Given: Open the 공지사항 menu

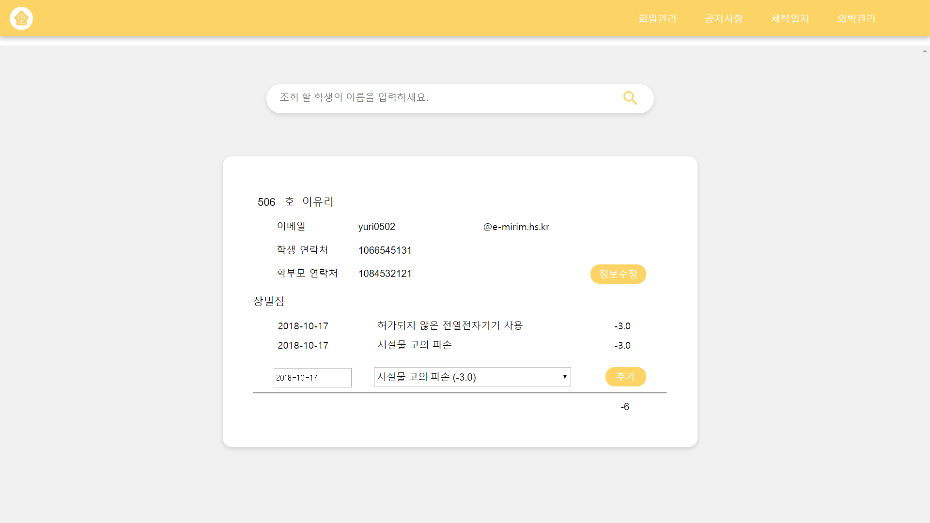Looking at the screenshot, I should click(x=724, y=19).
